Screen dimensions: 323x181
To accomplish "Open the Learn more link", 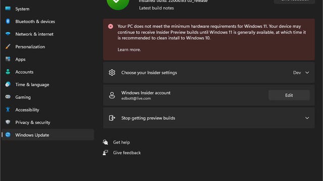I will [x=129, y=50].
